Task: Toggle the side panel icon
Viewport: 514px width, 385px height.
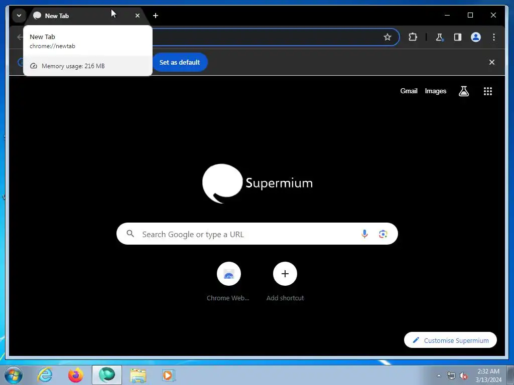Action: click(458, 37)
